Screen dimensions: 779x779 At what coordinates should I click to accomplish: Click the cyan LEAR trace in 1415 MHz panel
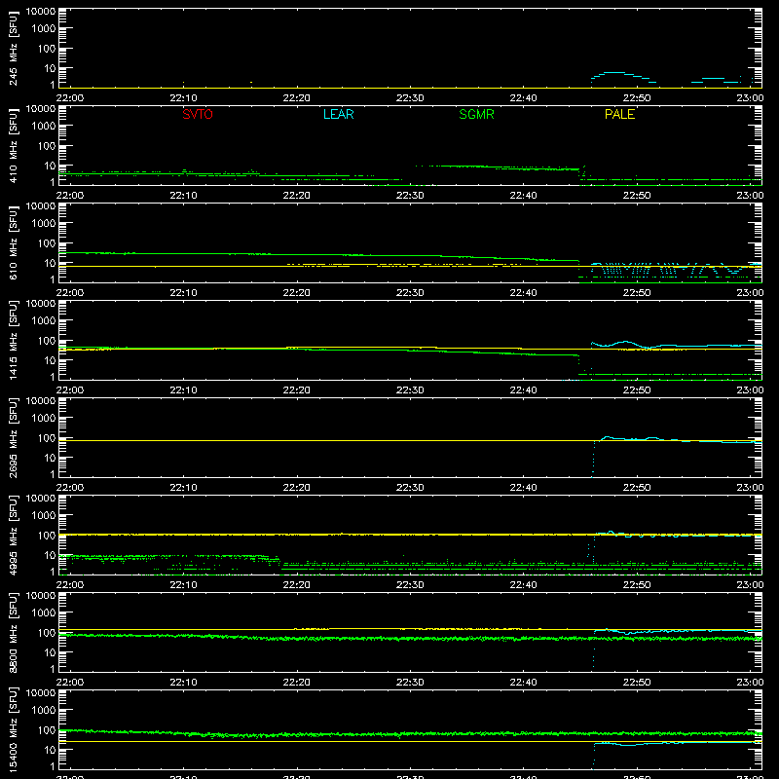pos(676,346)
